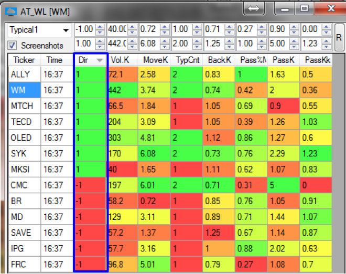
Task: Click the PassKk column header
Action: (316, 60)
